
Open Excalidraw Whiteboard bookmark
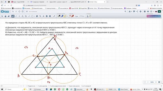click(x=104, y=8)
